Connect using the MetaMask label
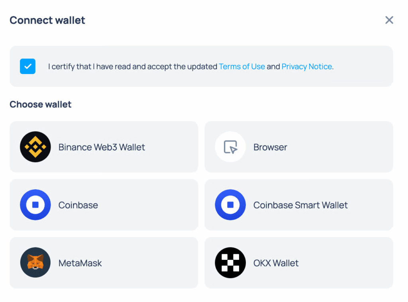The height and width of the screenshot is (302, 408). (x=80, y=263)
